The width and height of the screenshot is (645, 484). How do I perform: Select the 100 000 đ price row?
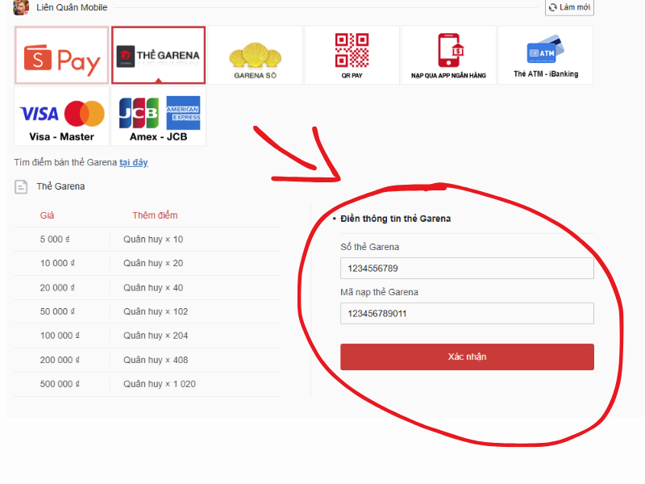[148, 336]
